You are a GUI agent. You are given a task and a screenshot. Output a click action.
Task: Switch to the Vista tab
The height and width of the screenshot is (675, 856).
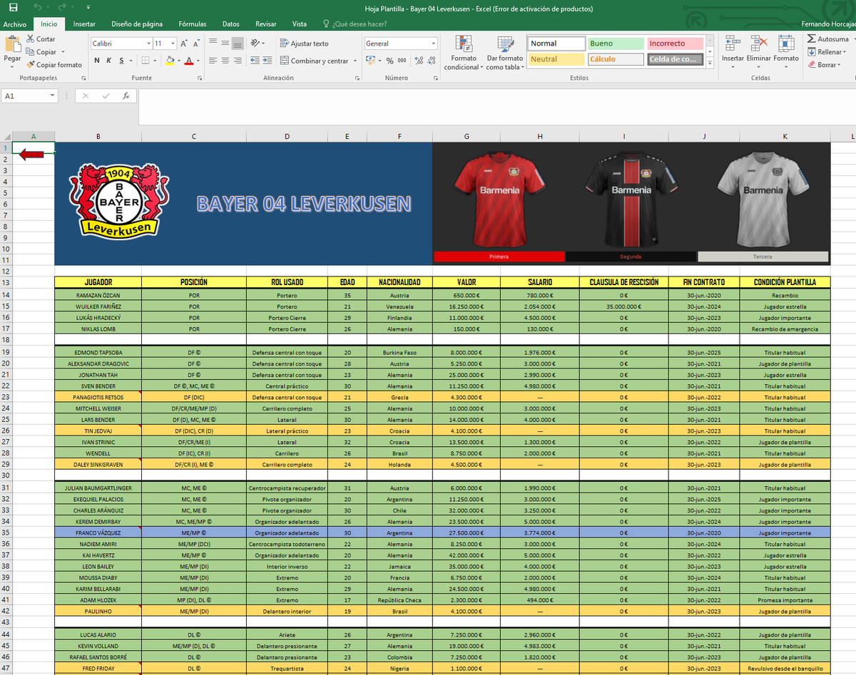[300, 24]
